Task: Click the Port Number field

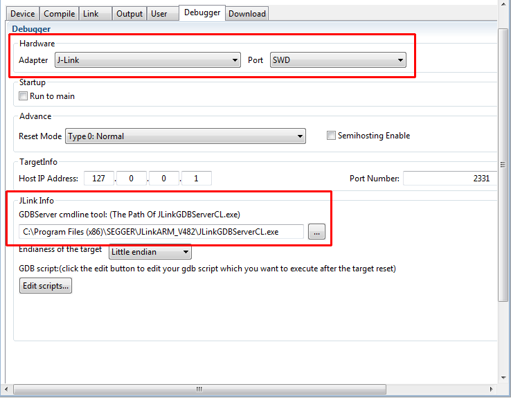Action: [x=449, y=179]
